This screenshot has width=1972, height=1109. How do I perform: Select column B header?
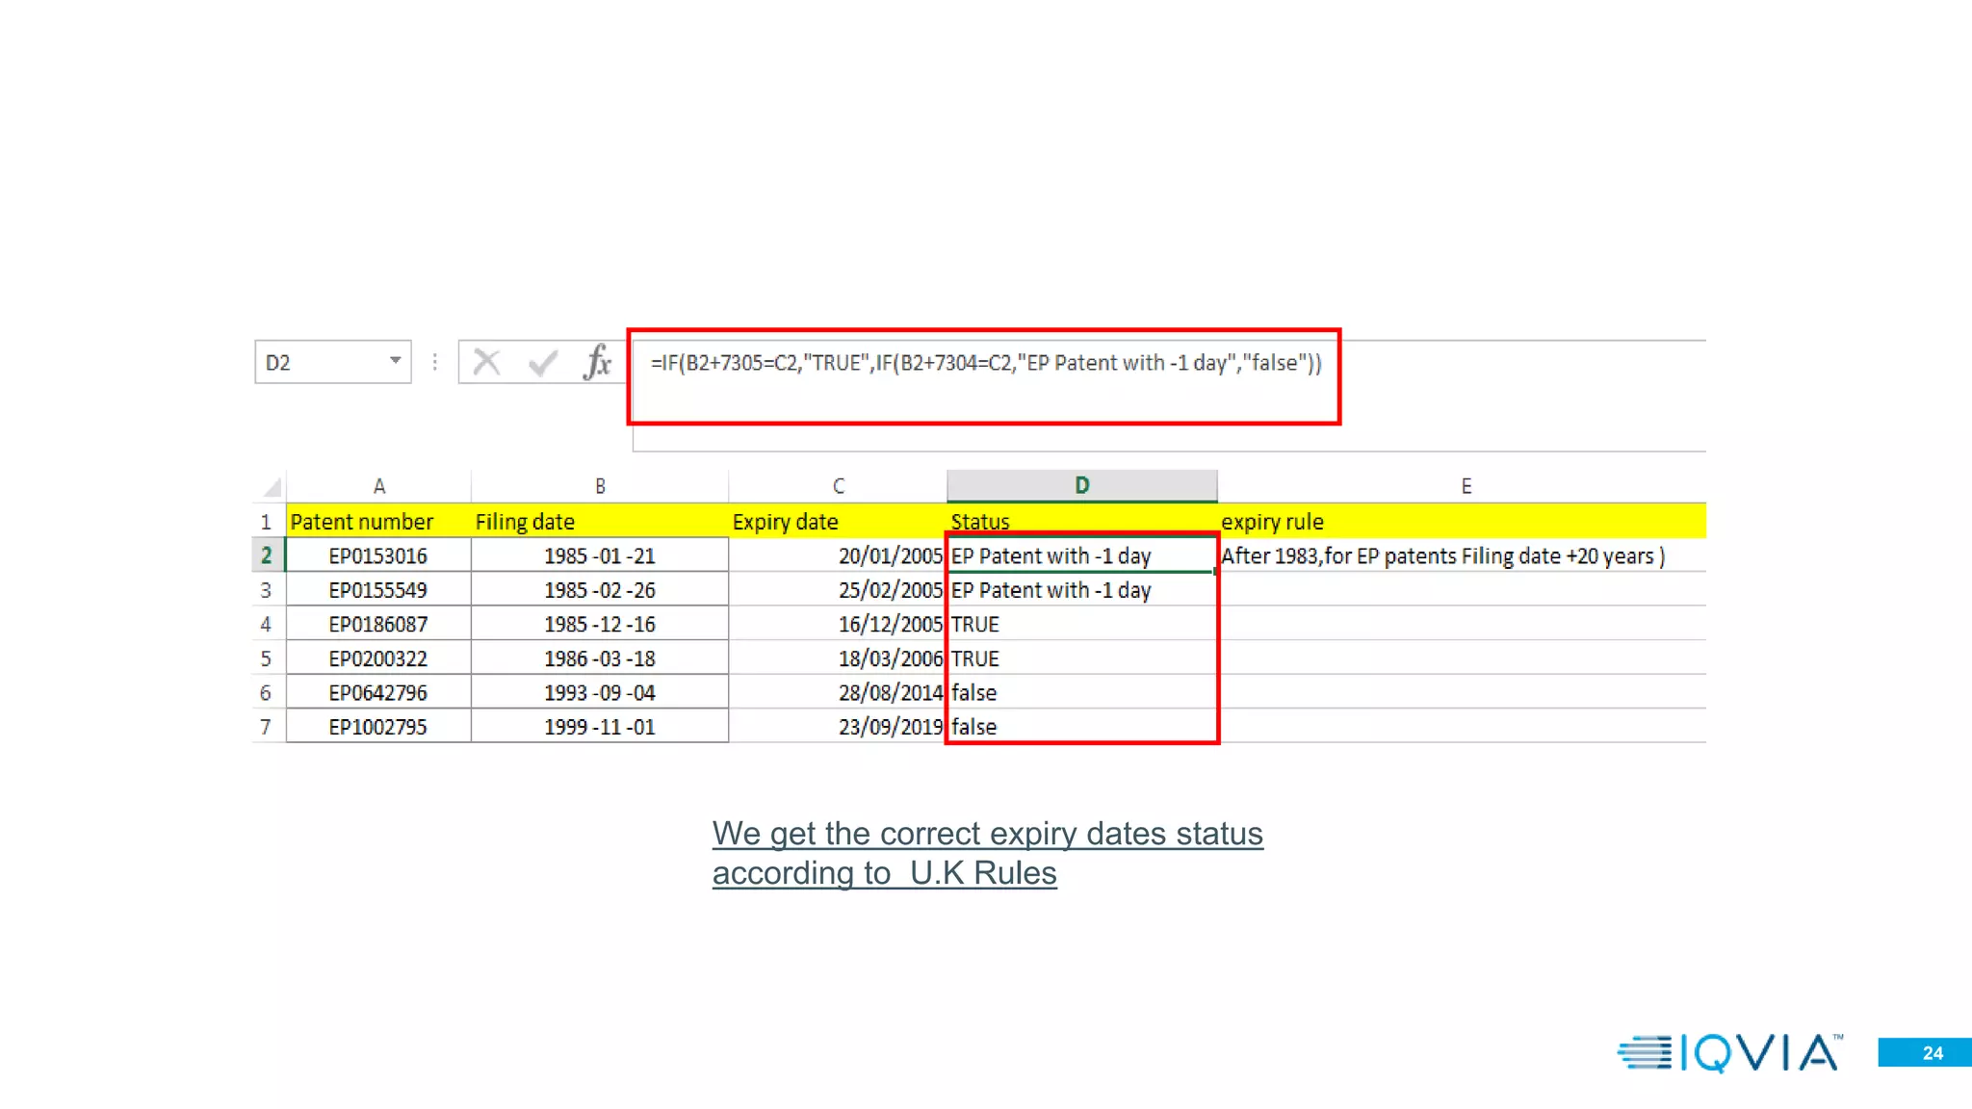[600, 486]
